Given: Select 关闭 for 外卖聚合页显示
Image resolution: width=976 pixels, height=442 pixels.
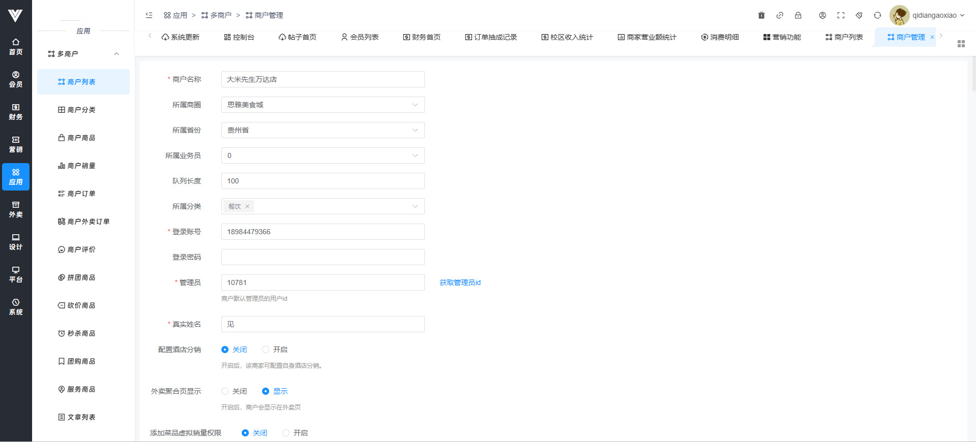Looking at the screenshot, I should 225,391.
